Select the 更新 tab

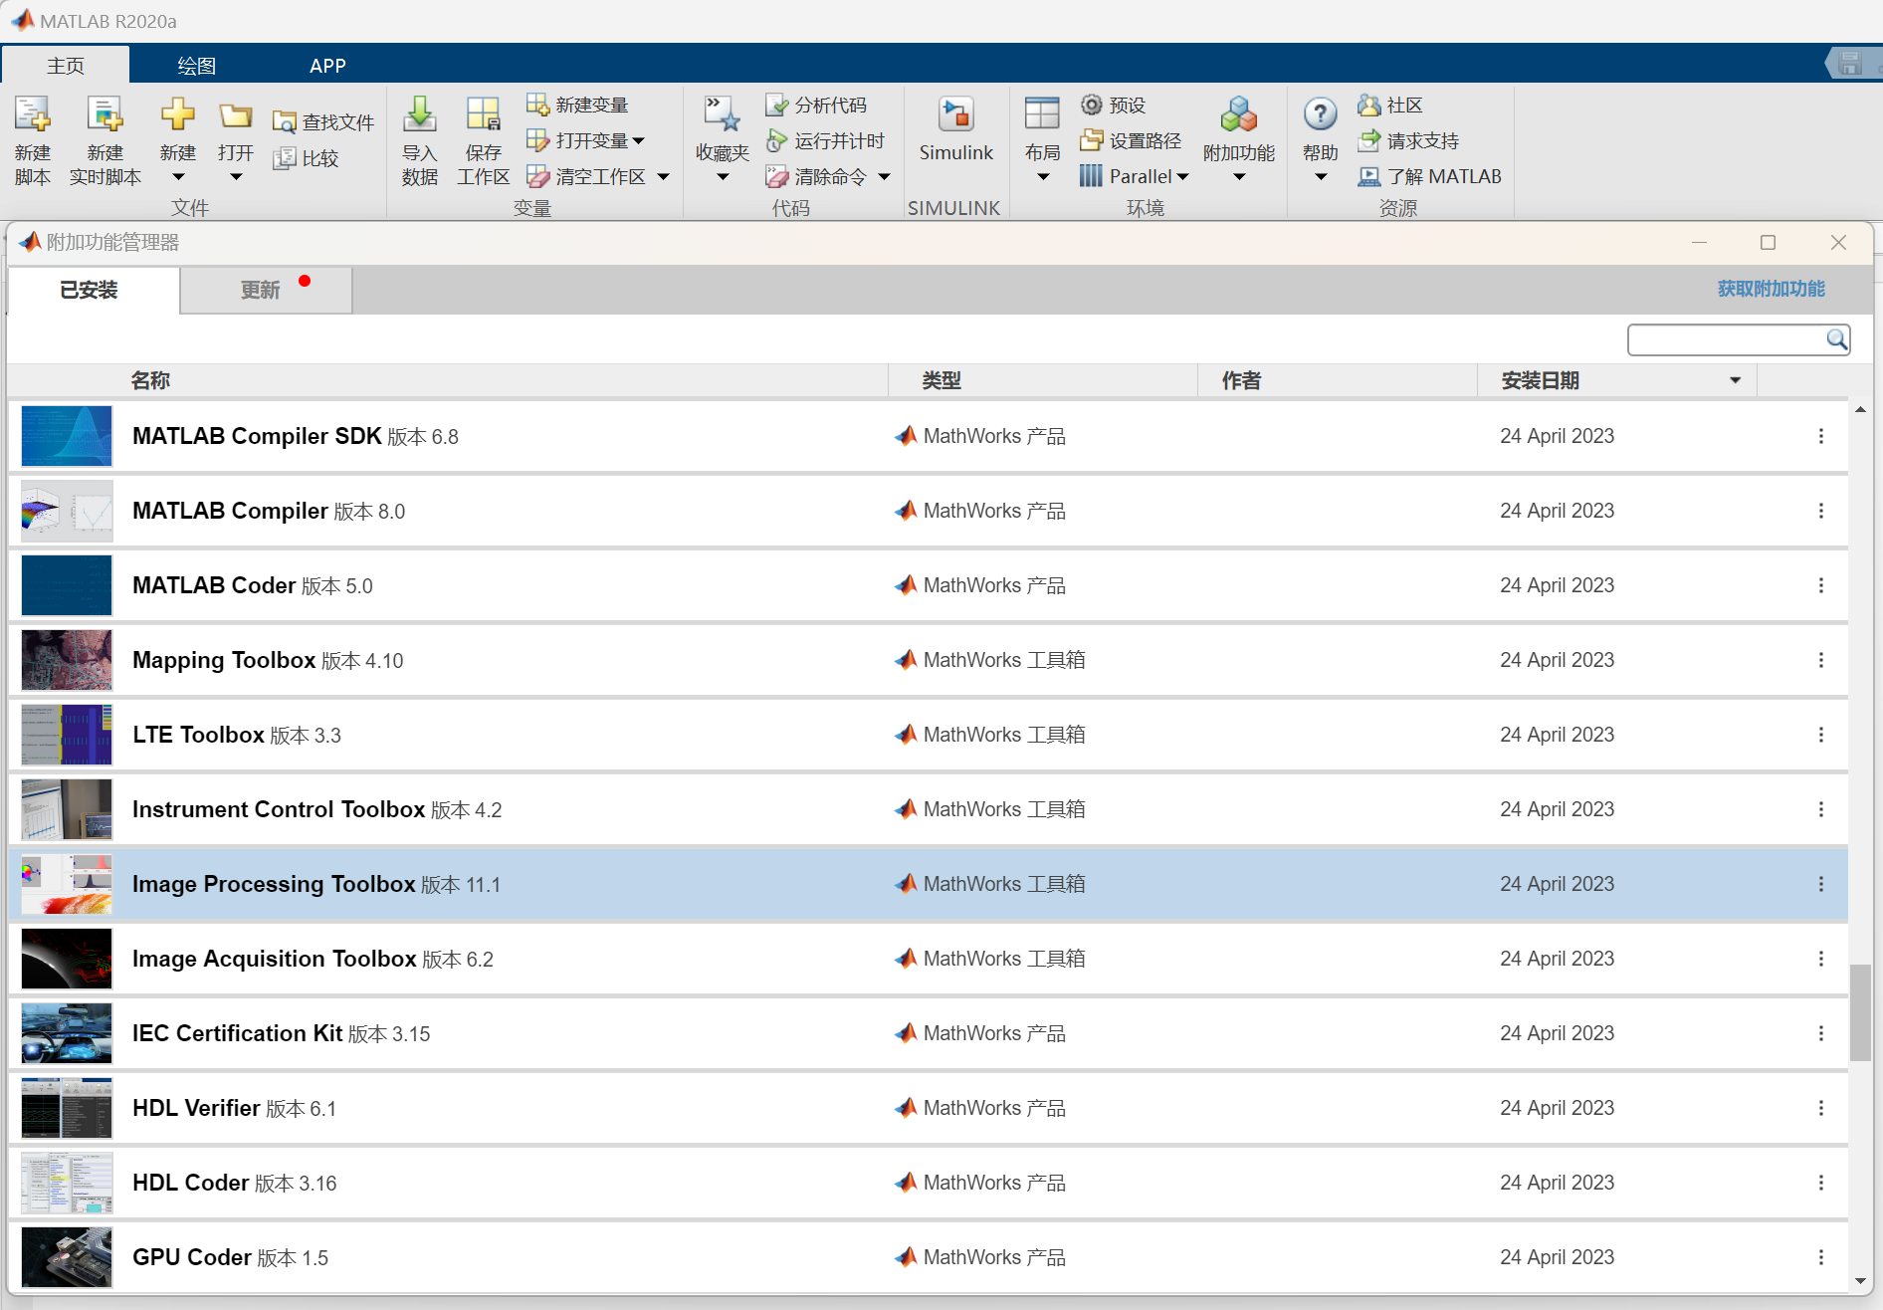pos(266,290)
